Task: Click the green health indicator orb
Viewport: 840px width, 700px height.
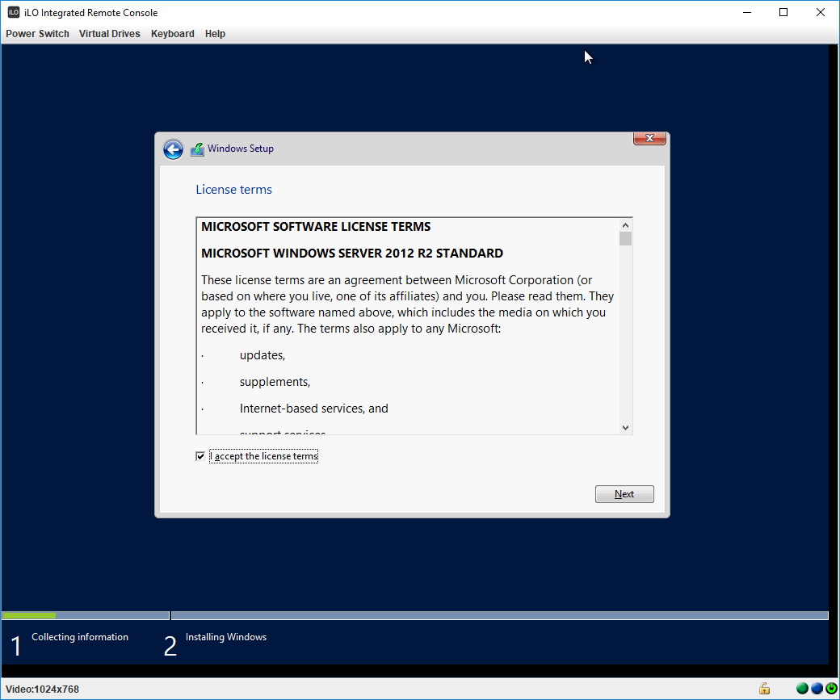Action: click(802, 688)
